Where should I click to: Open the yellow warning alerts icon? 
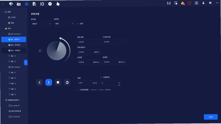click(183, 3)
